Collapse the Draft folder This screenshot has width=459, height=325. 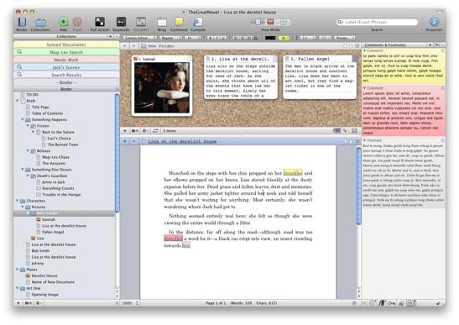pyautogui.click(x=18, y=101)
